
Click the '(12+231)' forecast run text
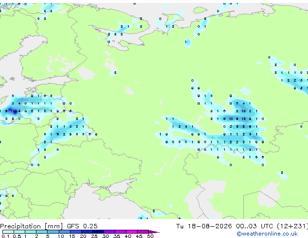[292, 226]
